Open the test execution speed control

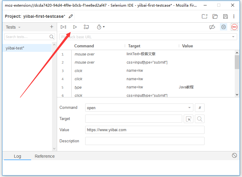101,27
